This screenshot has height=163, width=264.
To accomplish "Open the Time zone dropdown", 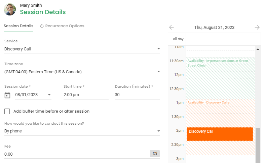I will click(x=82, y=72).
